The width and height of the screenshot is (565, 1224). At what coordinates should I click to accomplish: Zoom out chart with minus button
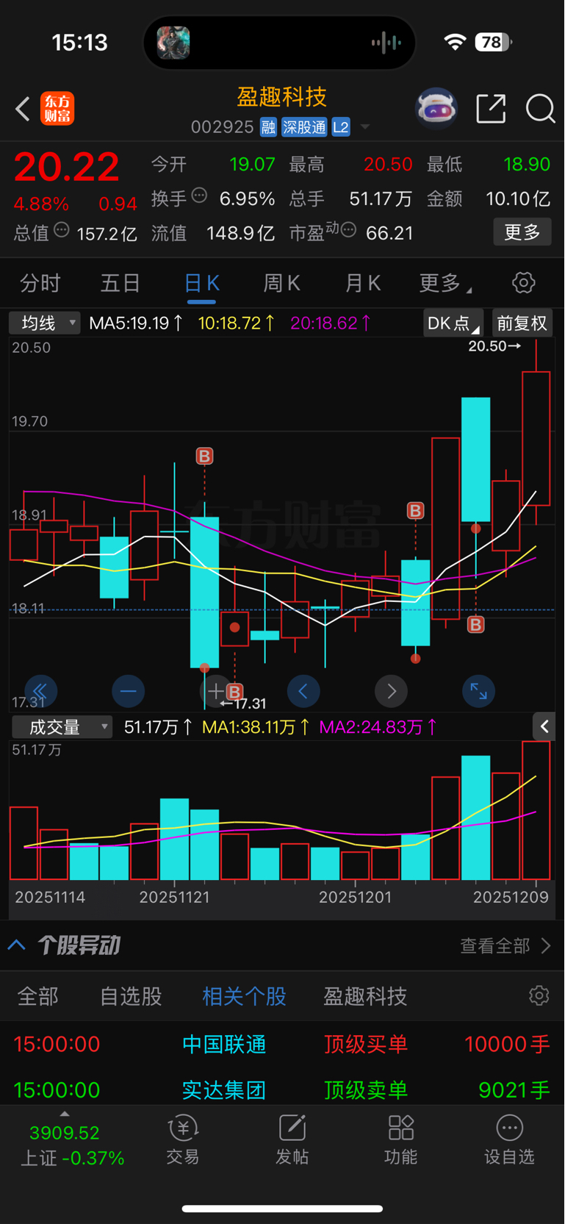pyautogui.click(x=128, y=691)
